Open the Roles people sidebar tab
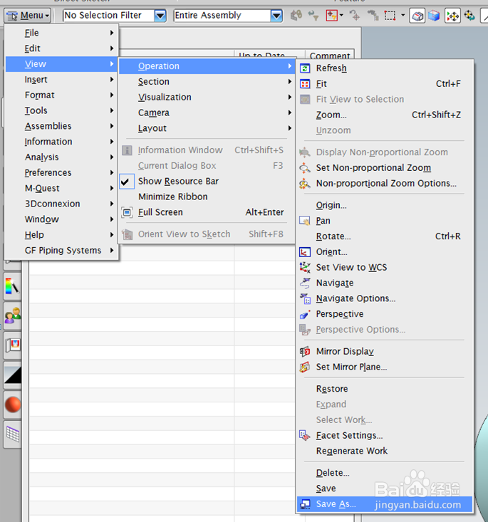Screen dimensions: 488x522 click(x=13, y=315)
